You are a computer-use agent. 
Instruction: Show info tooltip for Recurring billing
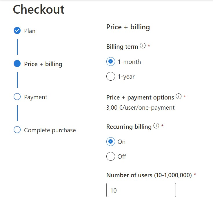(156, 126)
